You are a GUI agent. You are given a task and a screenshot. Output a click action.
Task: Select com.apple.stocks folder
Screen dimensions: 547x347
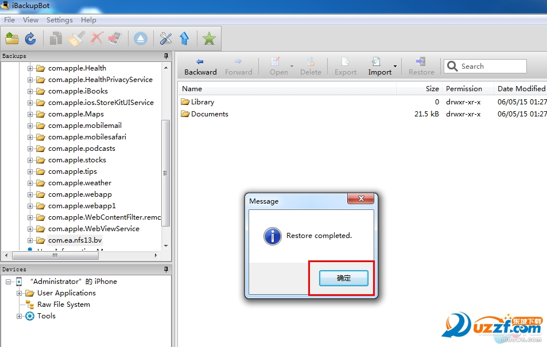pos(77,160)
